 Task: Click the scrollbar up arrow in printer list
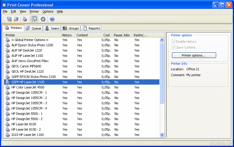pyautogui.click(x=162, y=40)
